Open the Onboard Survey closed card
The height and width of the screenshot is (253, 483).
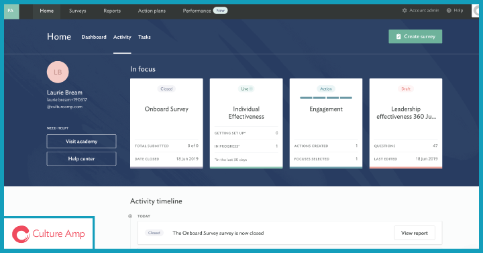[166, 123]
